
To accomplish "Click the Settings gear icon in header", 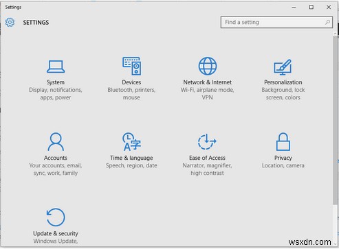I will 10,22.
